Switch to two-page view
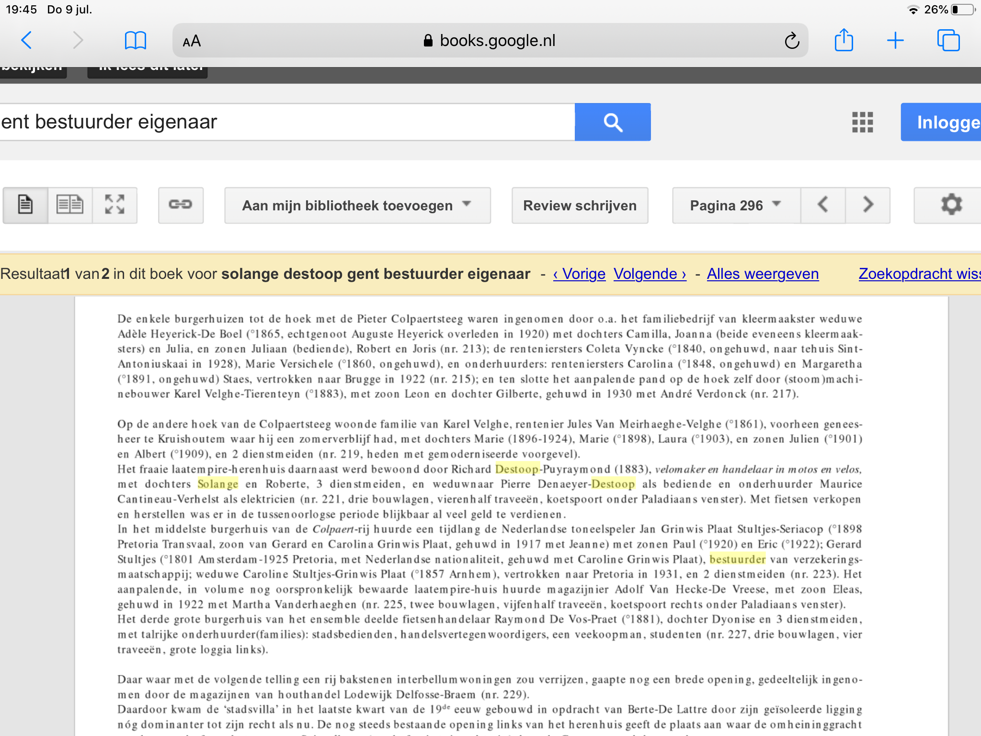This screenshot has height=736, width=981. coord(70,205)
